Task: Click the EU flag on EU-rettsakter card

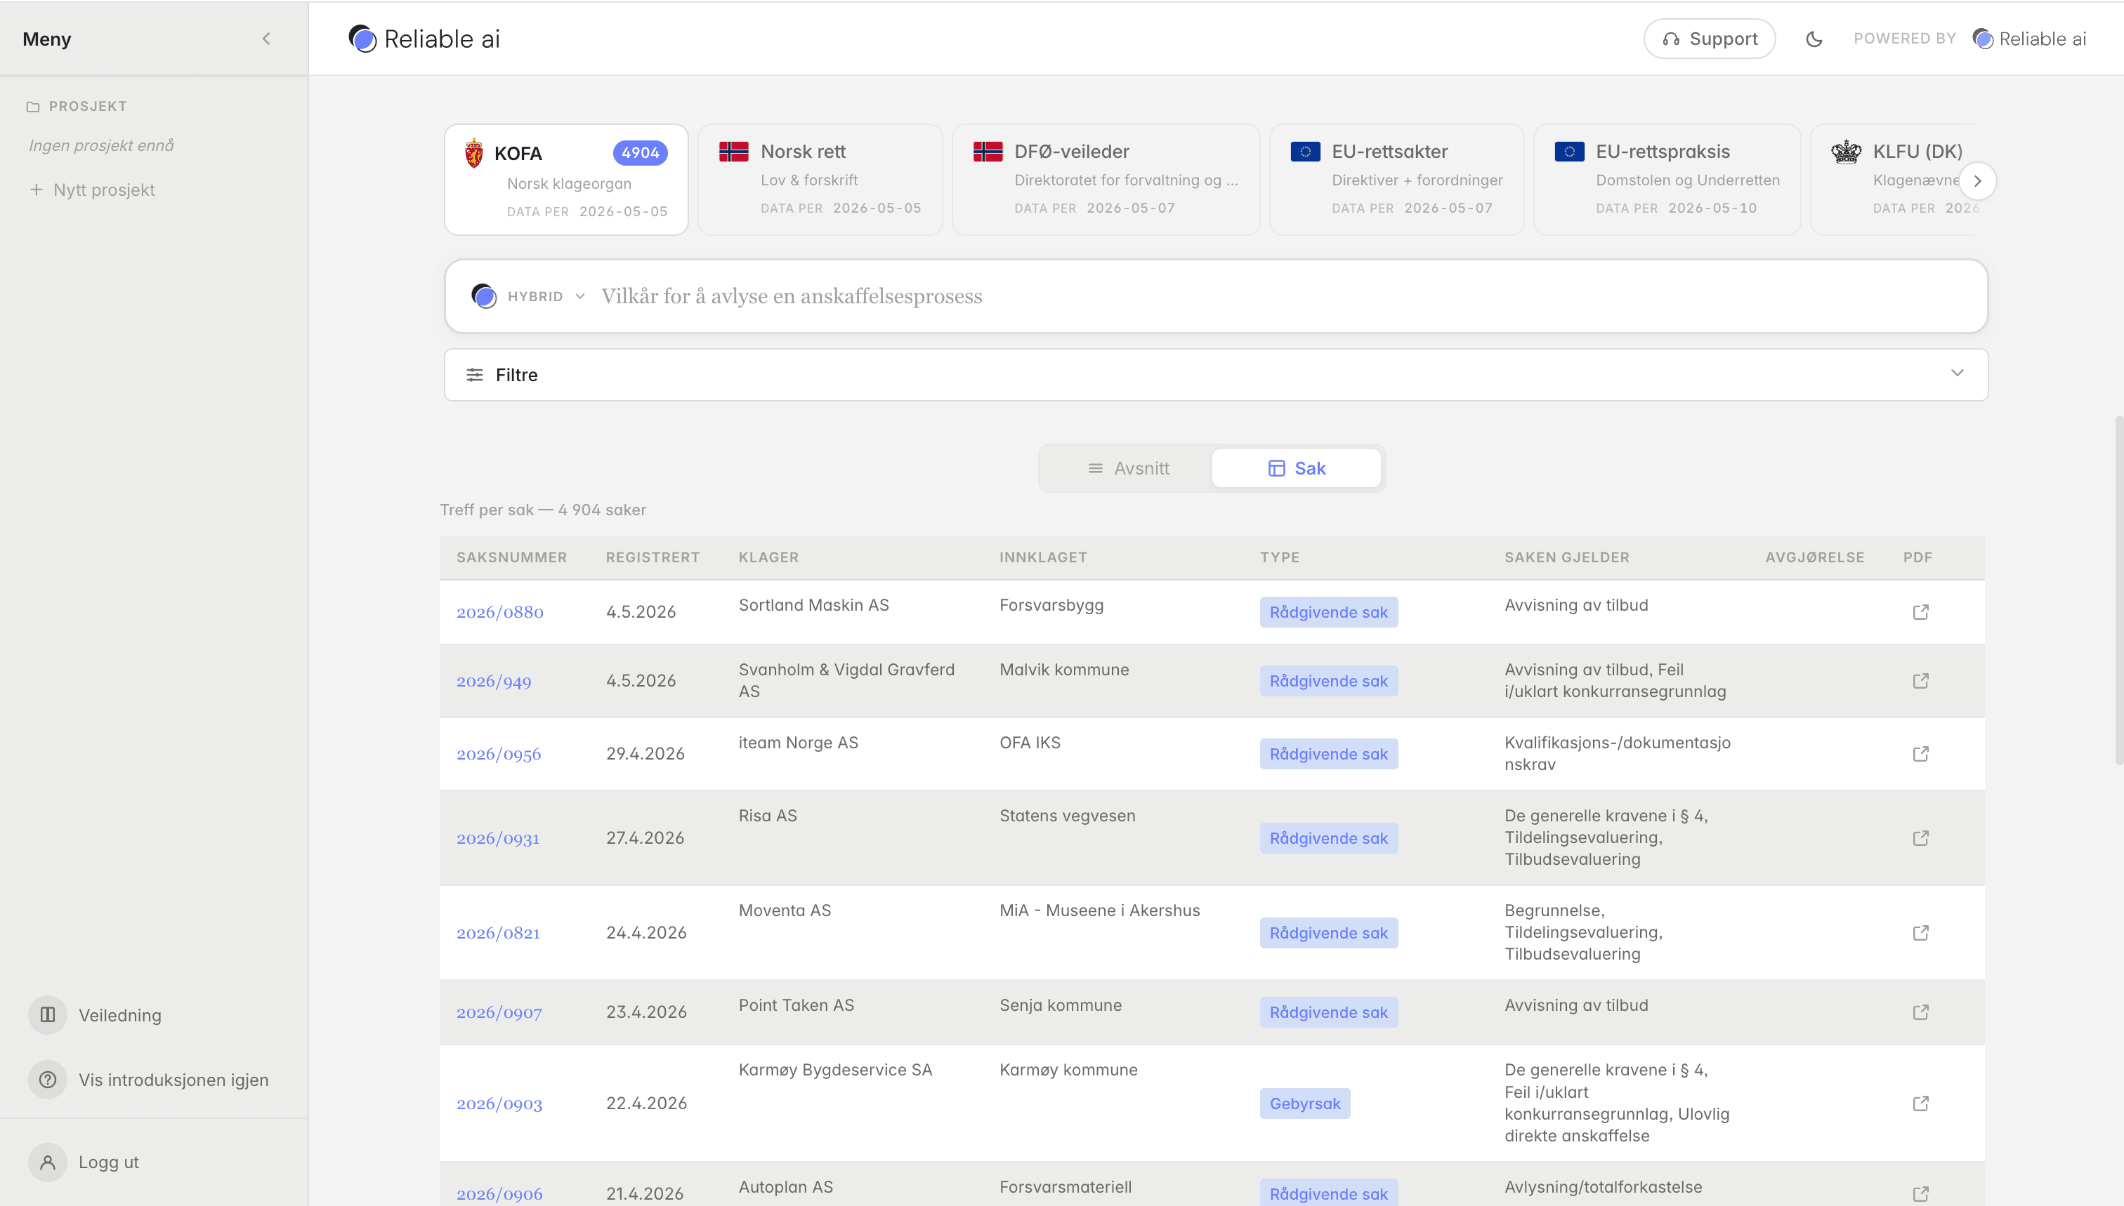Action: click(x=1305, y=152)
